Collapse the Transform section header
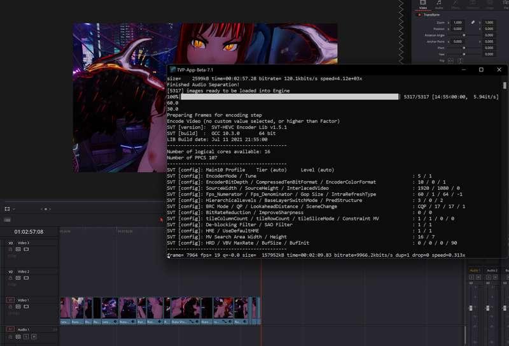 pos(431,15)
